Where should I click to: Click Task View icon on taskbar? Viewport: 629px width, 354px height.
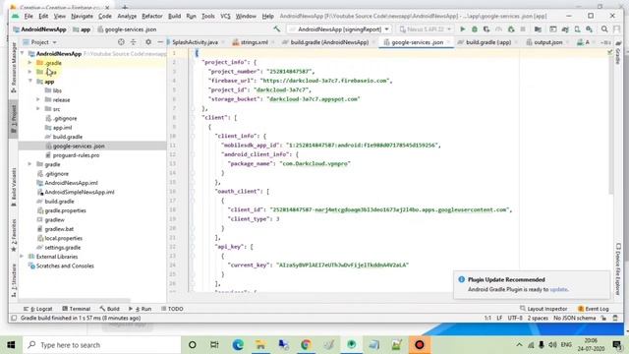(x=214, y=345)
